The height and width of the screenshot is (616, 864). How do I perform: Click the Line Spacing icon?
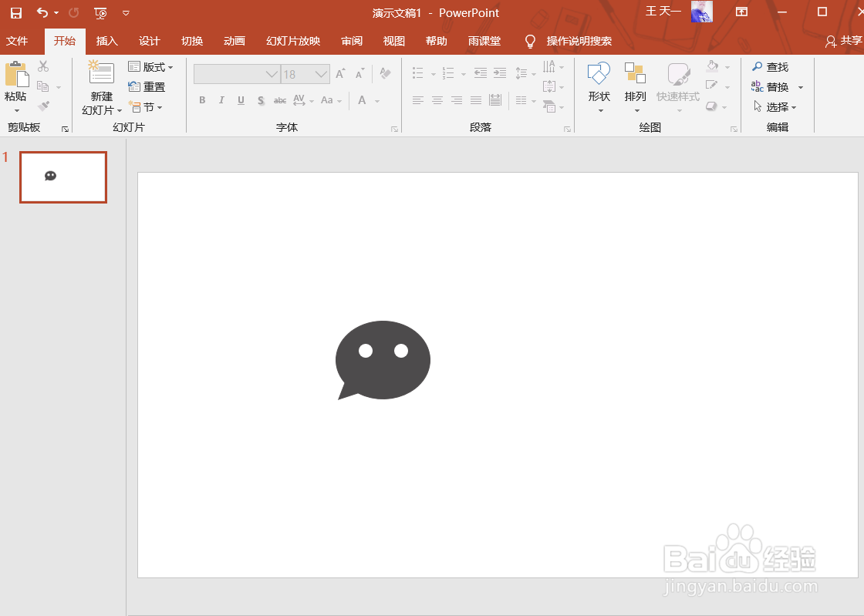521,73
